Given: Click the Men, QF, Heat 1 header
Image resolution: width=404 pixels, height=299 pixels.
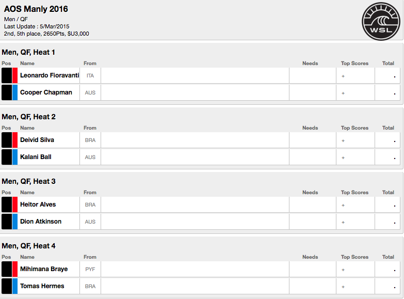Looking at the screenshot, I should (x=28, y=52).
